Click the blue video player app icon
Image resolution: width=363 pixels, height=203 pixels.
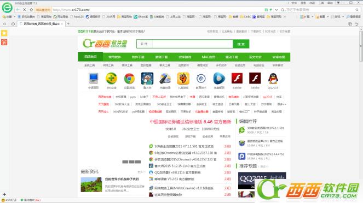point(219,79)
